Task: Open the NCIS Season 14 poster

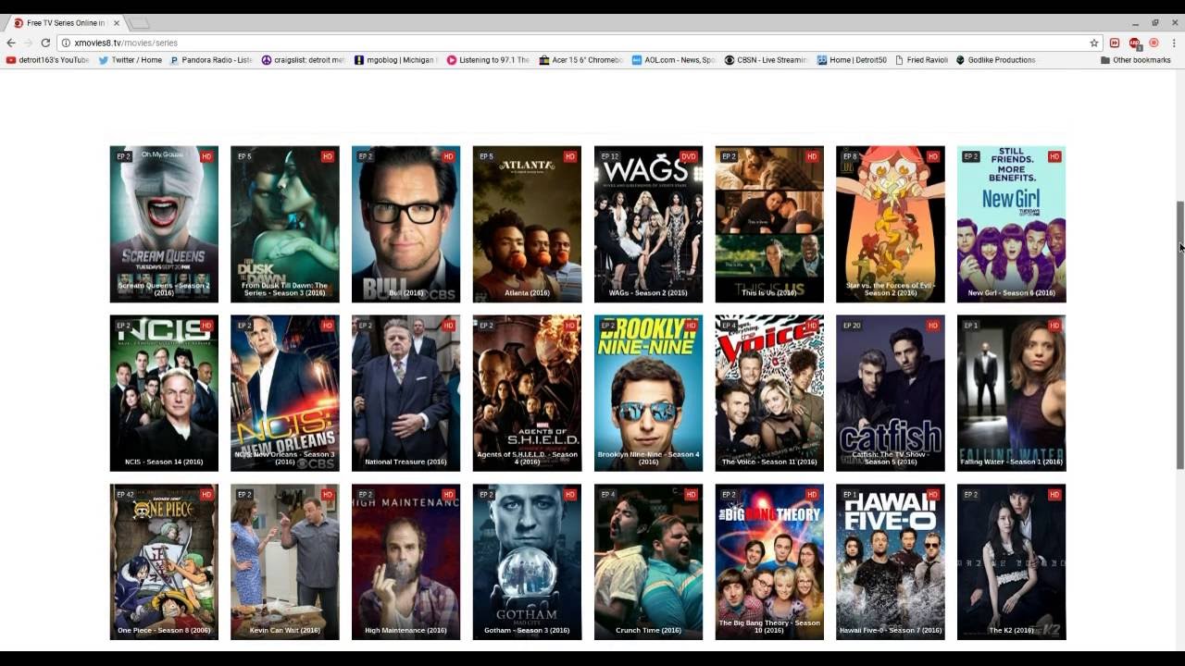Action: [x=164, y=393]
